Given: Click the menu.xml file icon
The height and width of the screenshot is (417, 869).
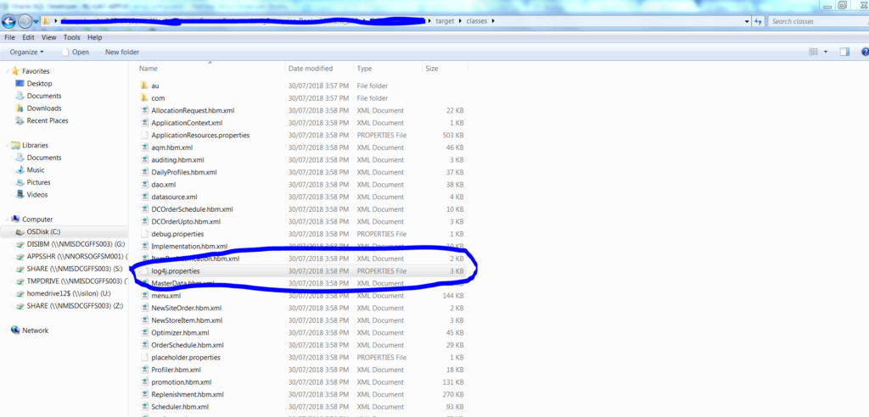Looking at the screenshot, I should [144, 296].
